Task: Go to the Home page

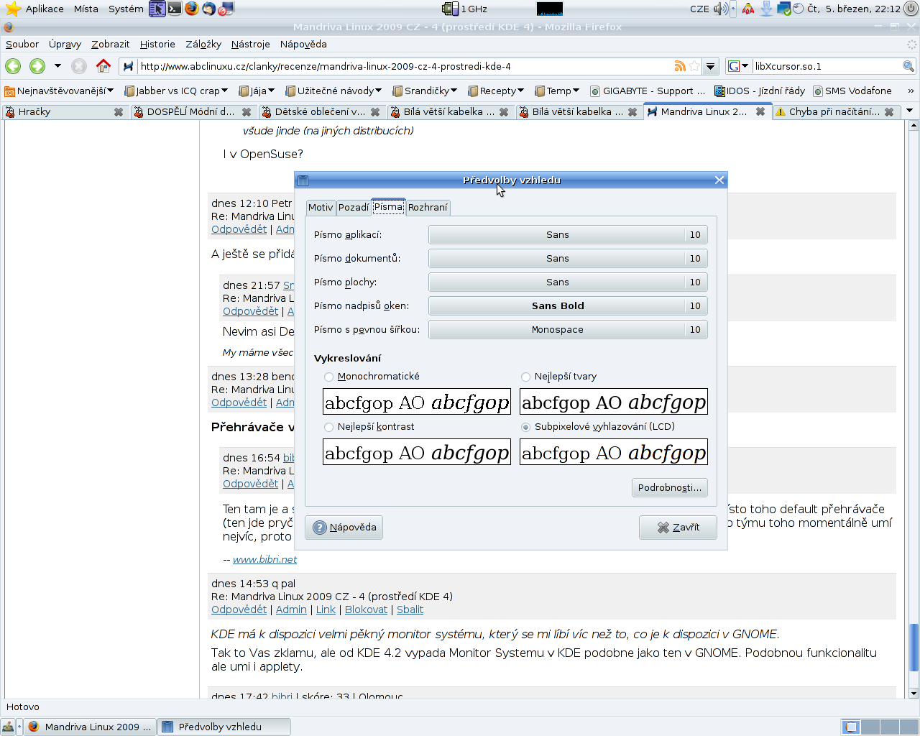Action: tap(103, 66)
